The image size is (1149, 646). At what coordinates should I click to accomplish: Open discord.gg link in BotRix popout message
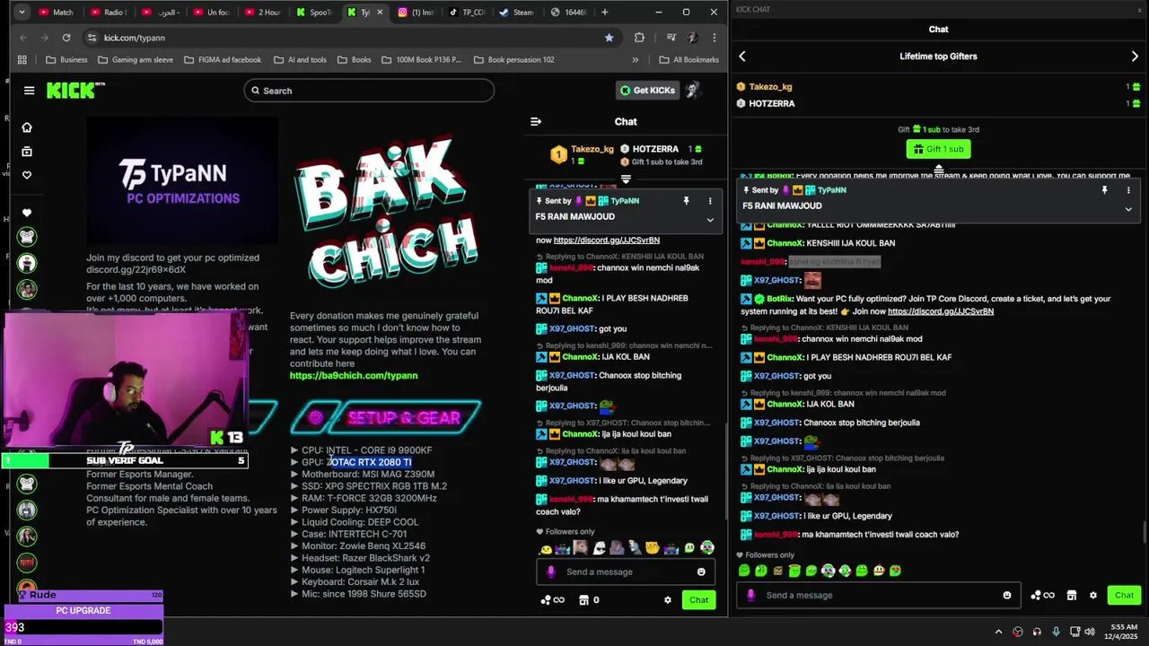[x=940, y=311]
